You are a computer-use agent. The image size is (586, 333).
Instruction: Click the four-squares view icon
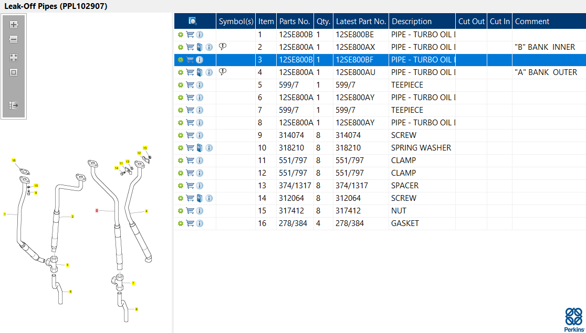tap(14, 58)
